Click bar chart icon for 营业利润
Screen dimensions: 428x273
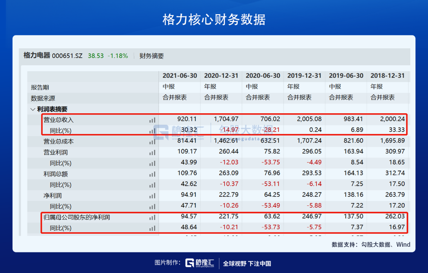[x=152, y=152]
